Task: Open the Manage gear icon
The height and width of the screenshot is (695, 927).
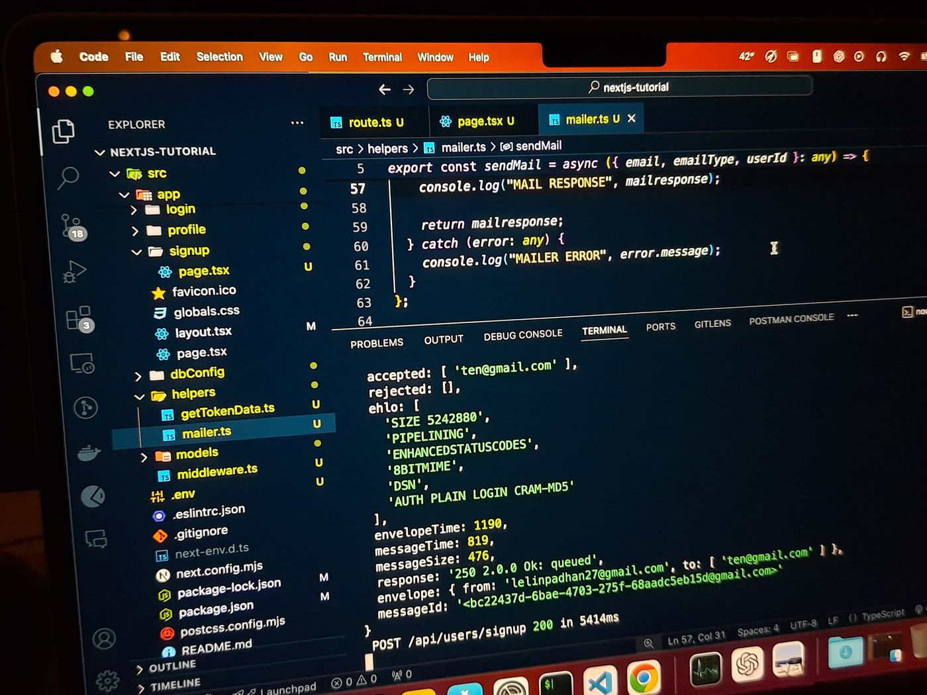Action: tap(107, 680)
